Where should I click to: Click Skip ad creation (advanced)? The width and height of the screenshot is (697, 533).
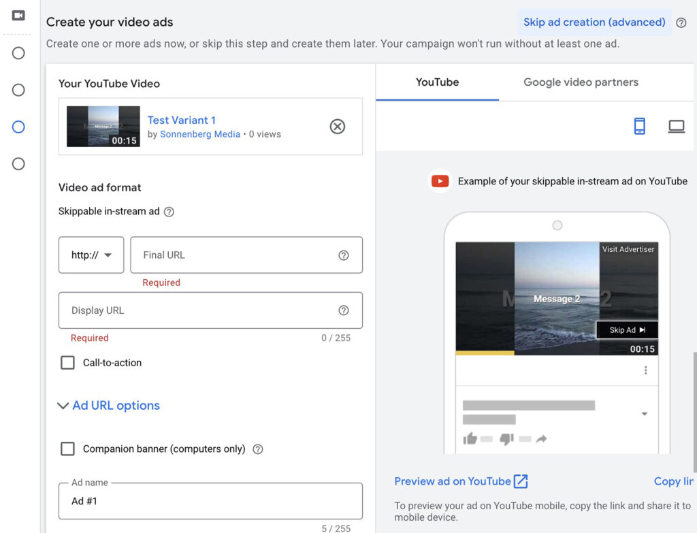[594, 22]
